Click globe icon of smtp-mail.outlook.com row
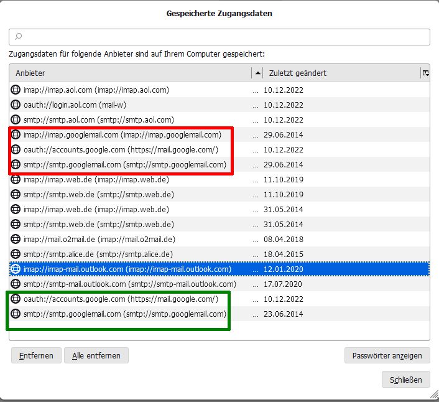 point(16,284)
